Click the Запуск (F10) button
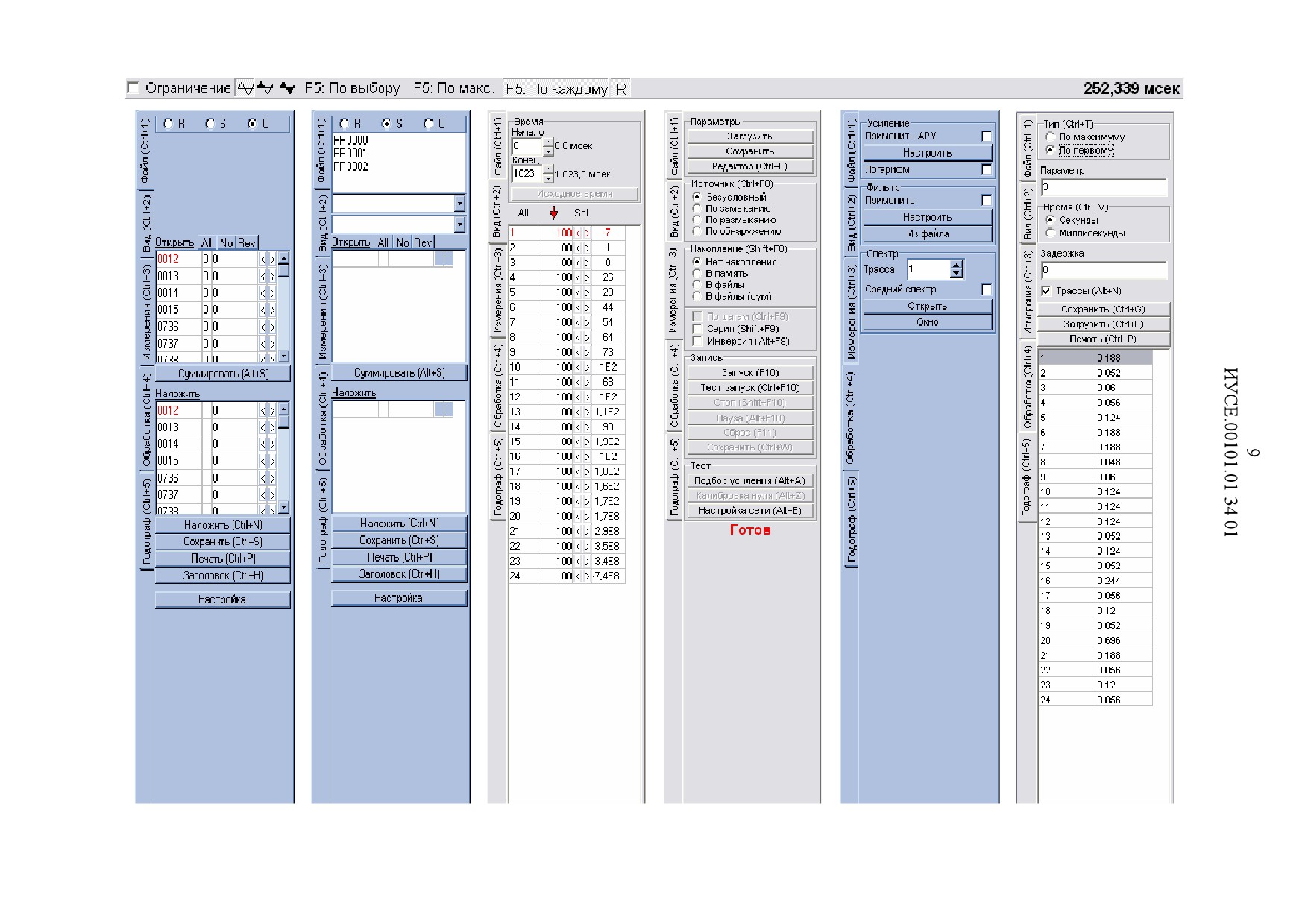 (749, 372)
